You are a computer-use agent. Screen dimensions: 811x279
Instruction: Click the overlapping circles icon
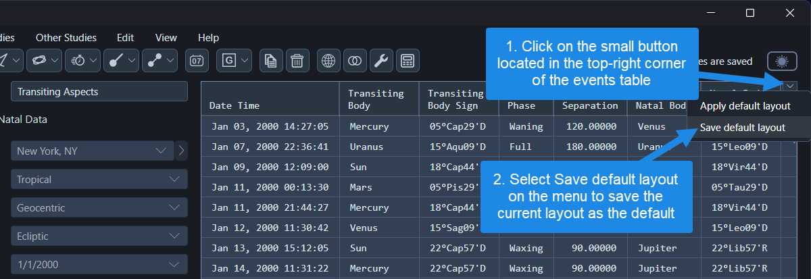(354, 60)
